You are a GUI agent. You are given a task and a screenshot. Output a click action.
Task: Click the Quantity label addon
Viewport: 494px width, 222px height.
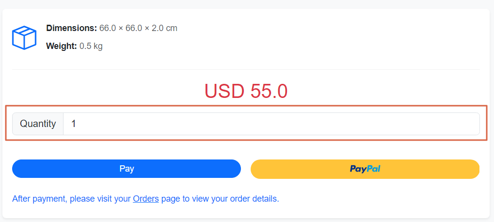coord(38,124)
